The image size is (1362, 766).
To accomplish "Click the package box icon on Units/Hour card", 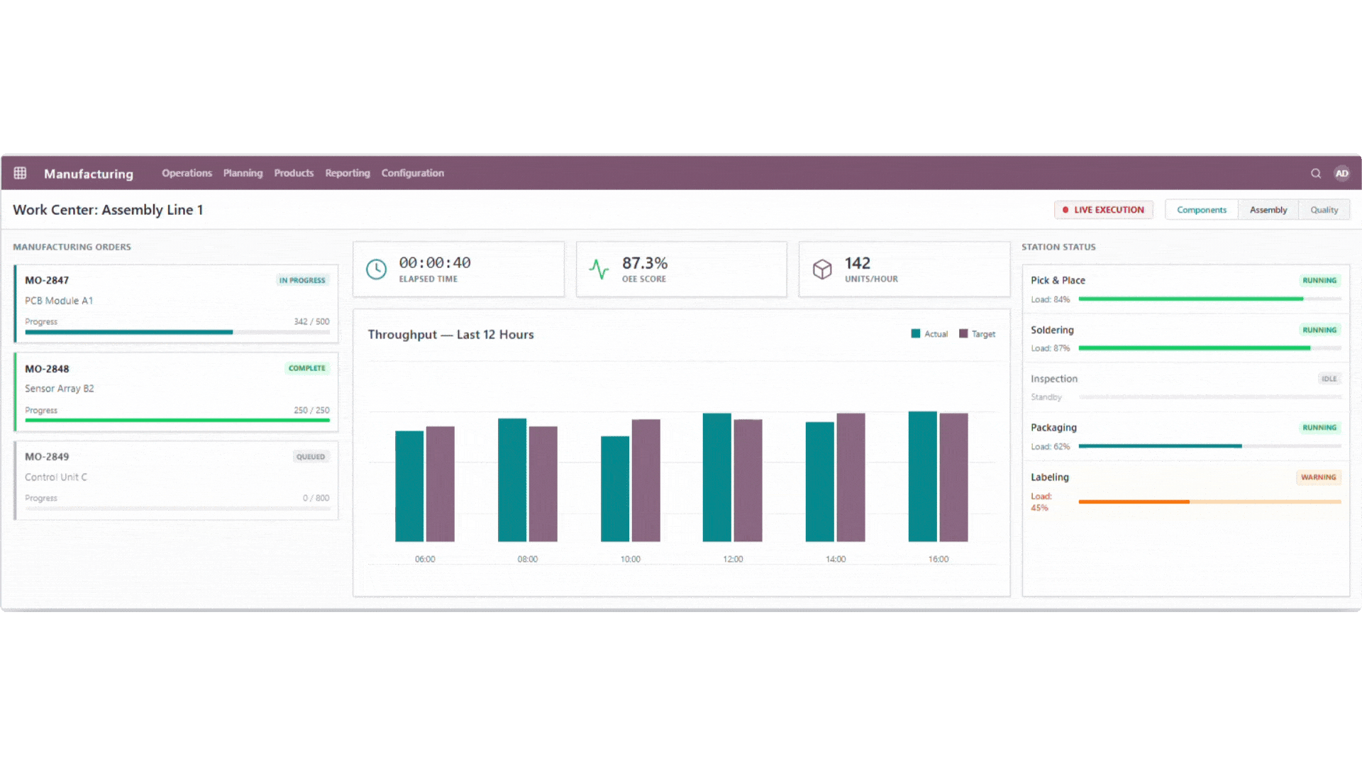I will click(x=822, y=269).
